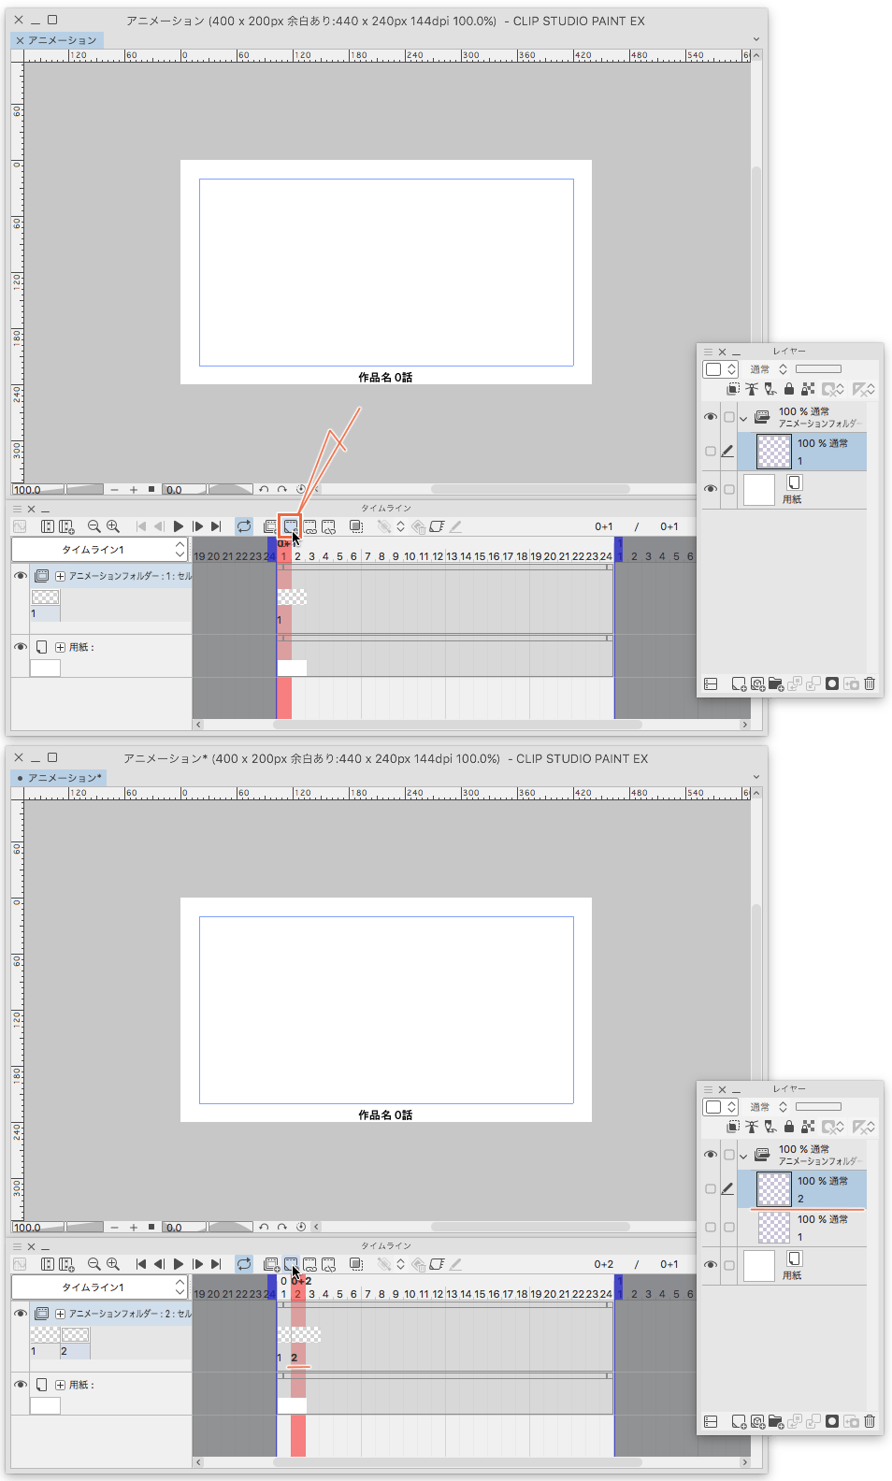Enable onion skin in upper timeline toolbar
Image resolution: width=892 pixels, height=1481 pixels.
point(356,526)
